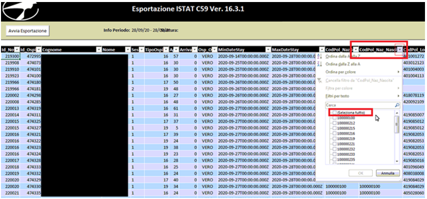The height and width of the screenshot is (199, 427).
Task: Click the Filtri per testo submenu arrow
Action: (x=399, y=96)
